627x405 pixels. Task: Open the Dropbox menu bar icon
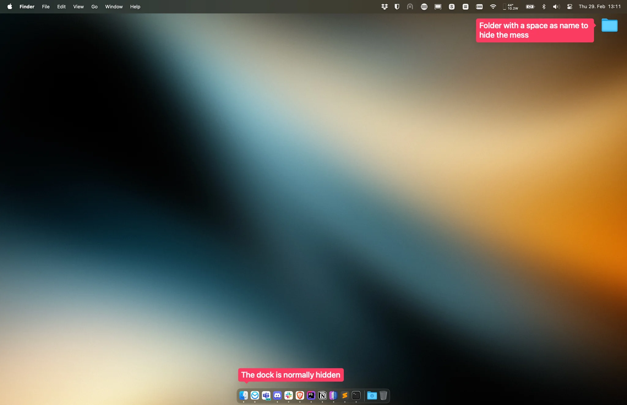pyautogui.click(x=385, y=7)
